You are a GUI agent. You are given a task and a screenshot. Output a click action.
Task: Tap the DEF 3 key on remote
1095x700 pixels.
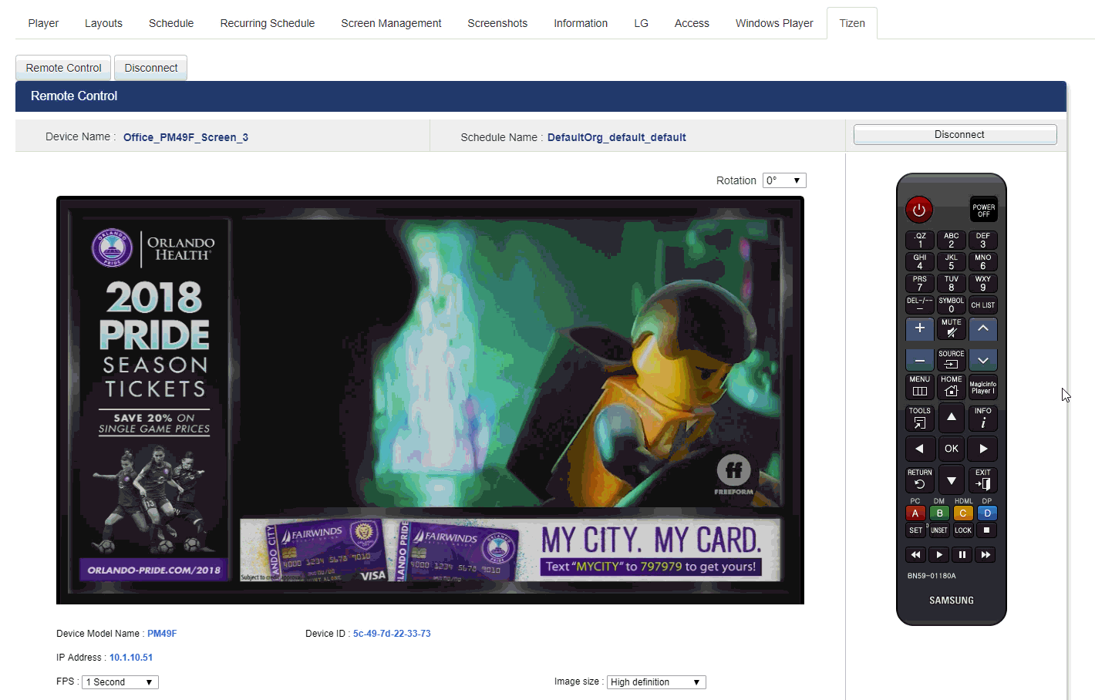click(983, 241)
